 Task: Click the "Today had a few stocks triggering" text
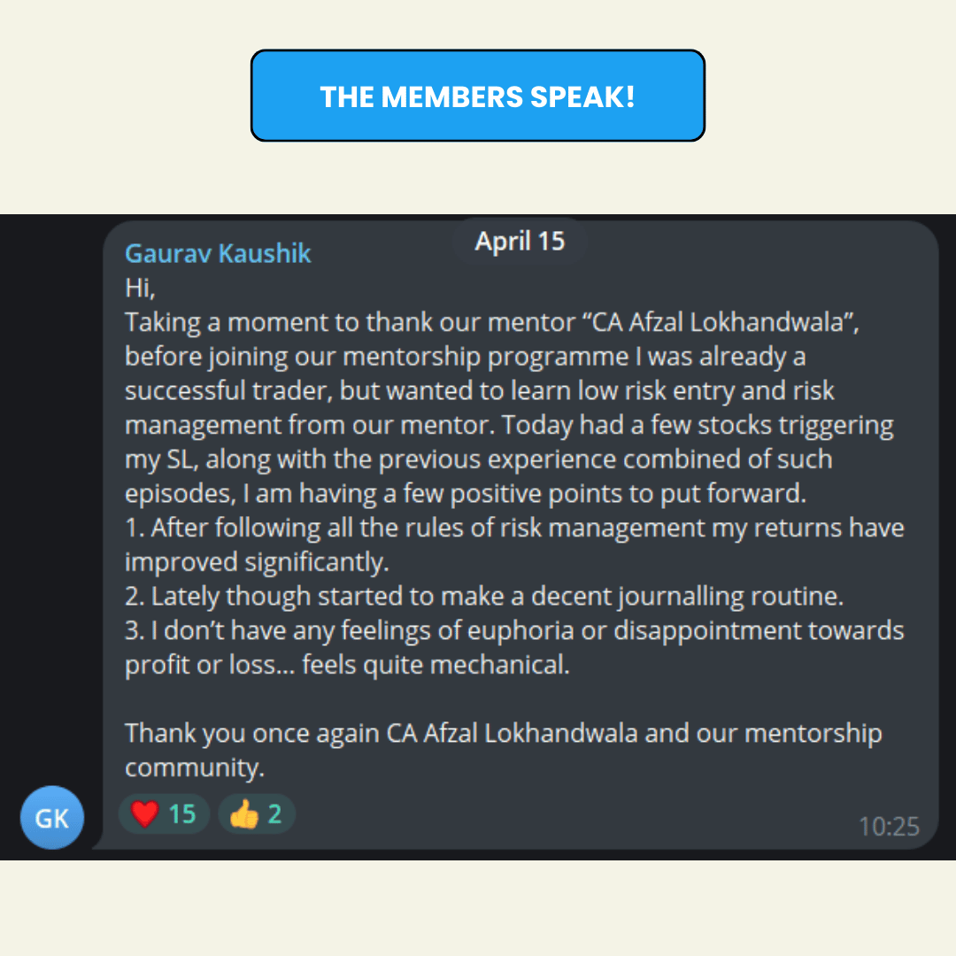[698, 425]
